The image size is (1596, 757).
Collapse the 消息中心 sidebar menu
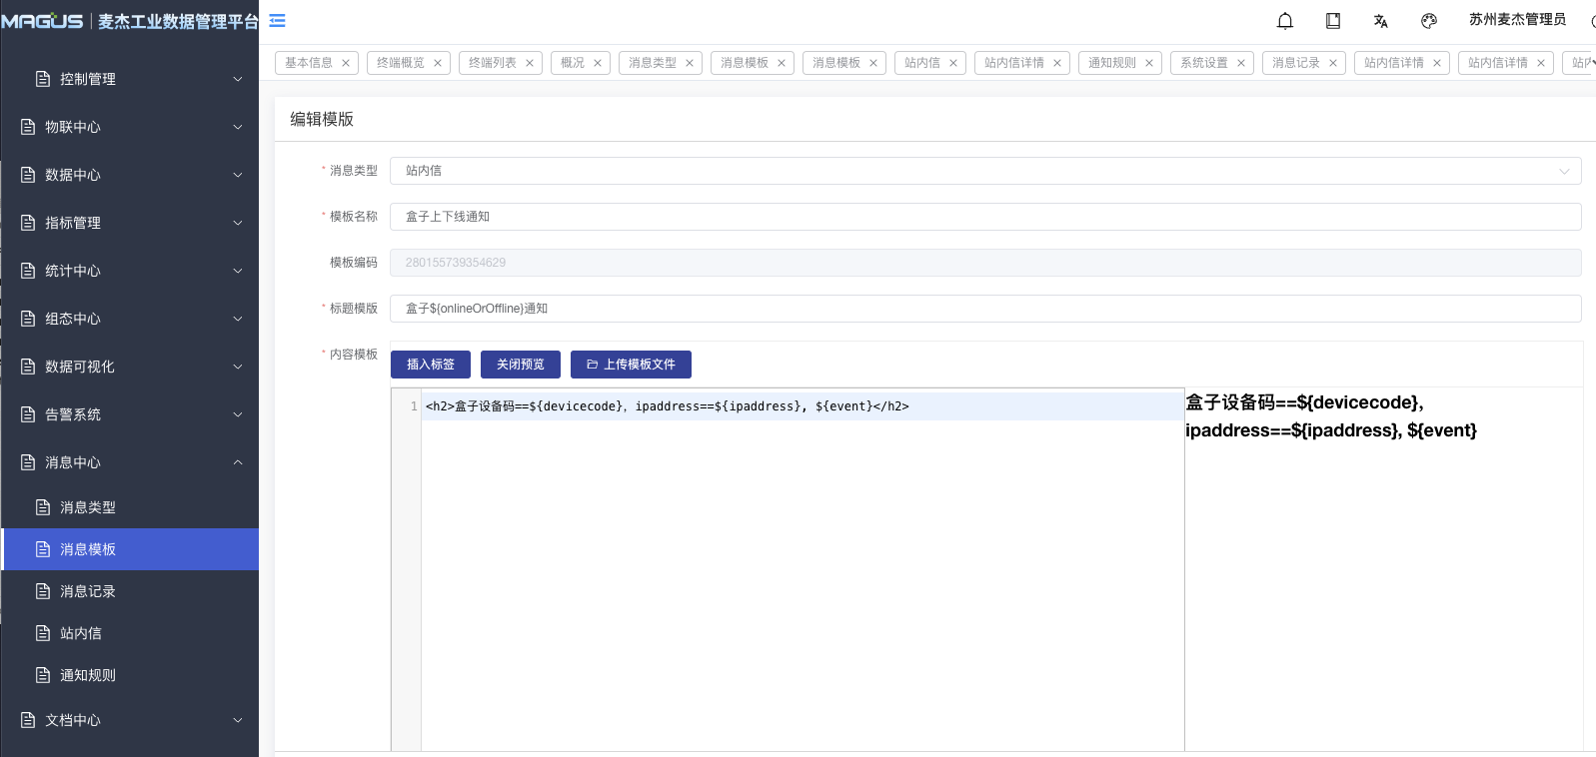click(x=130, y=462)
